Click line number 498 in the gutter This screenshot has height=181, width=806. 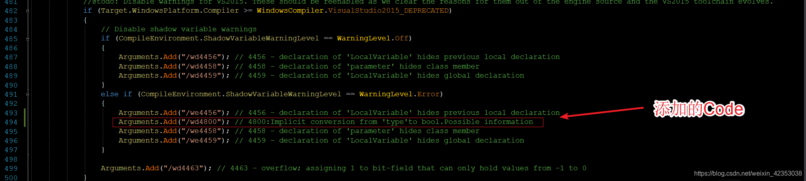(x=11, y=159)
